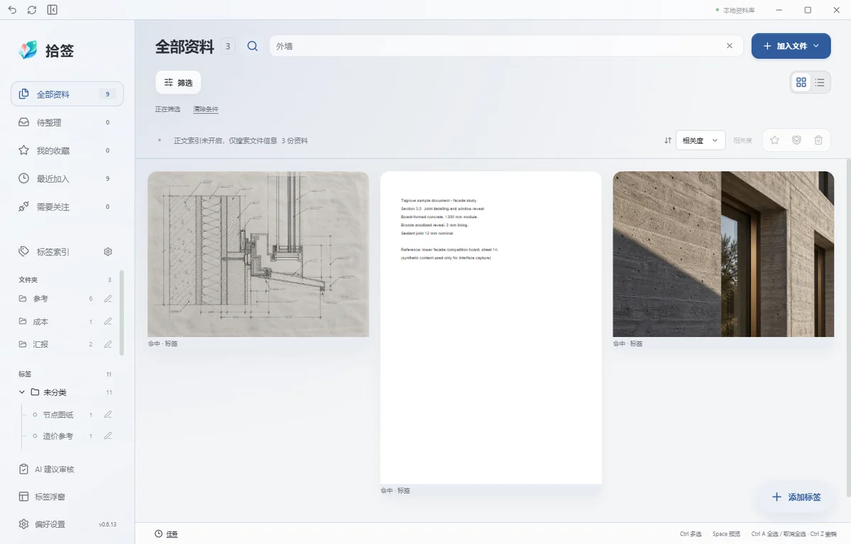Click the 文件夹 section header
This screenshot has height=544, width=851.
[28, 280]
